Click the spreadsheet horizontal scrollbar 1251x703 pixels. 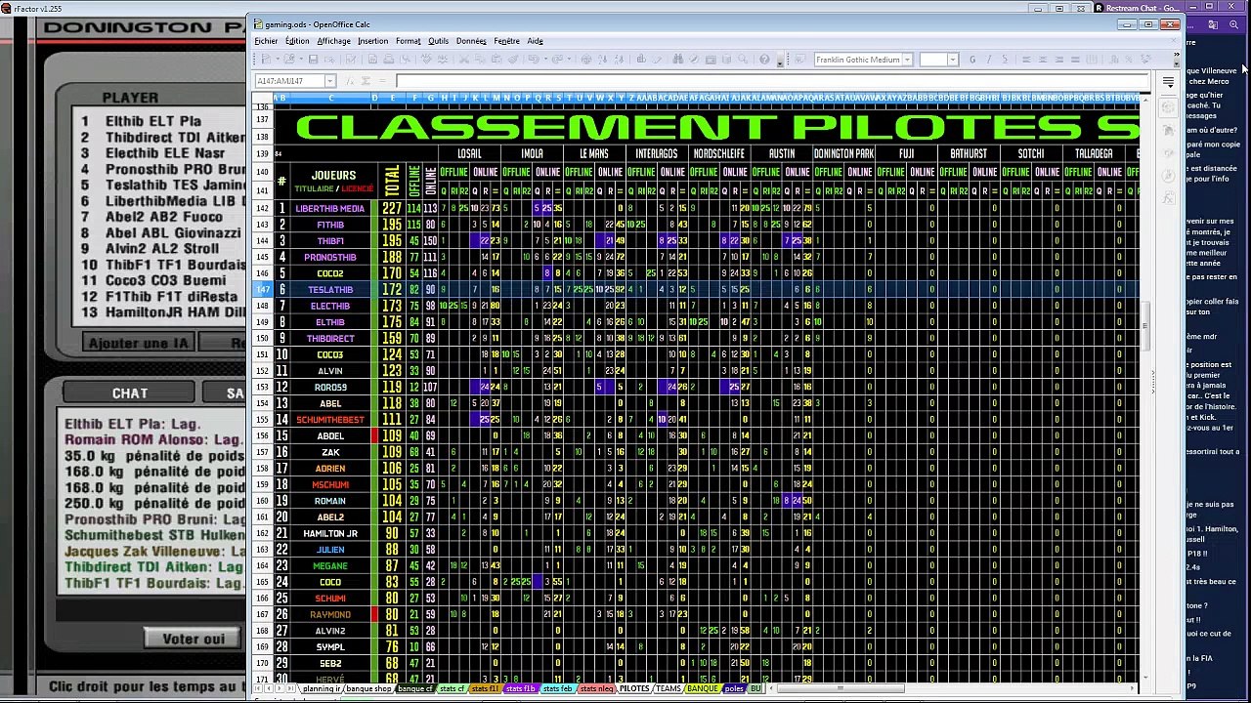[x=958, y=688]
